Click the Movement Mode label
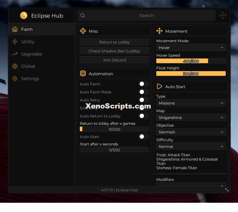 pyautogui.click(x=172, y=41)
